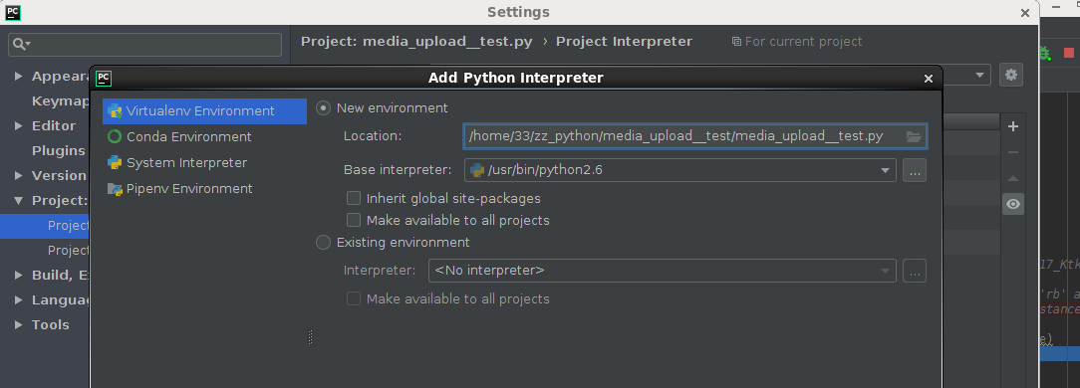The width and height of the screenshot is (1080, 388).
Task: Open the Keymap settings page
Action: point(61,101)
